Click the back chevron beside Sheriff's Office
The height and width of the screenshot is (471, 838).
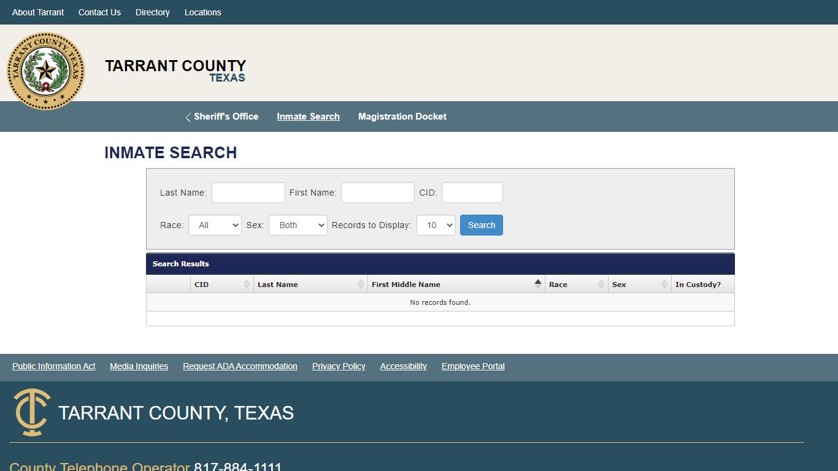(188, 117)
